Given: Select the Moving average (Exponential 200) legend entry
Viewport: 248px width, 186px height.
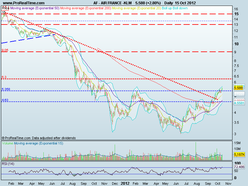Looking at the screenshot, I should click(86, 8).
